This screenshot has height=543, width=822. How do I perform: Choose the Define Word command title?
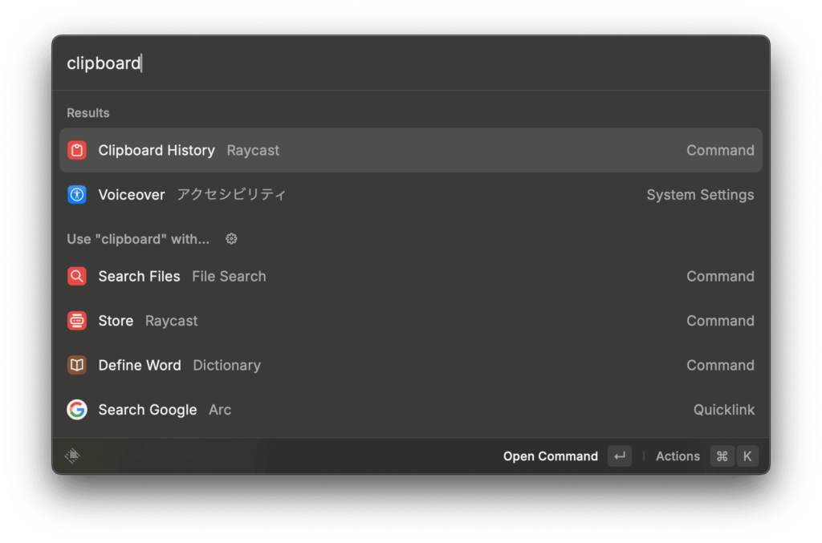140,365
